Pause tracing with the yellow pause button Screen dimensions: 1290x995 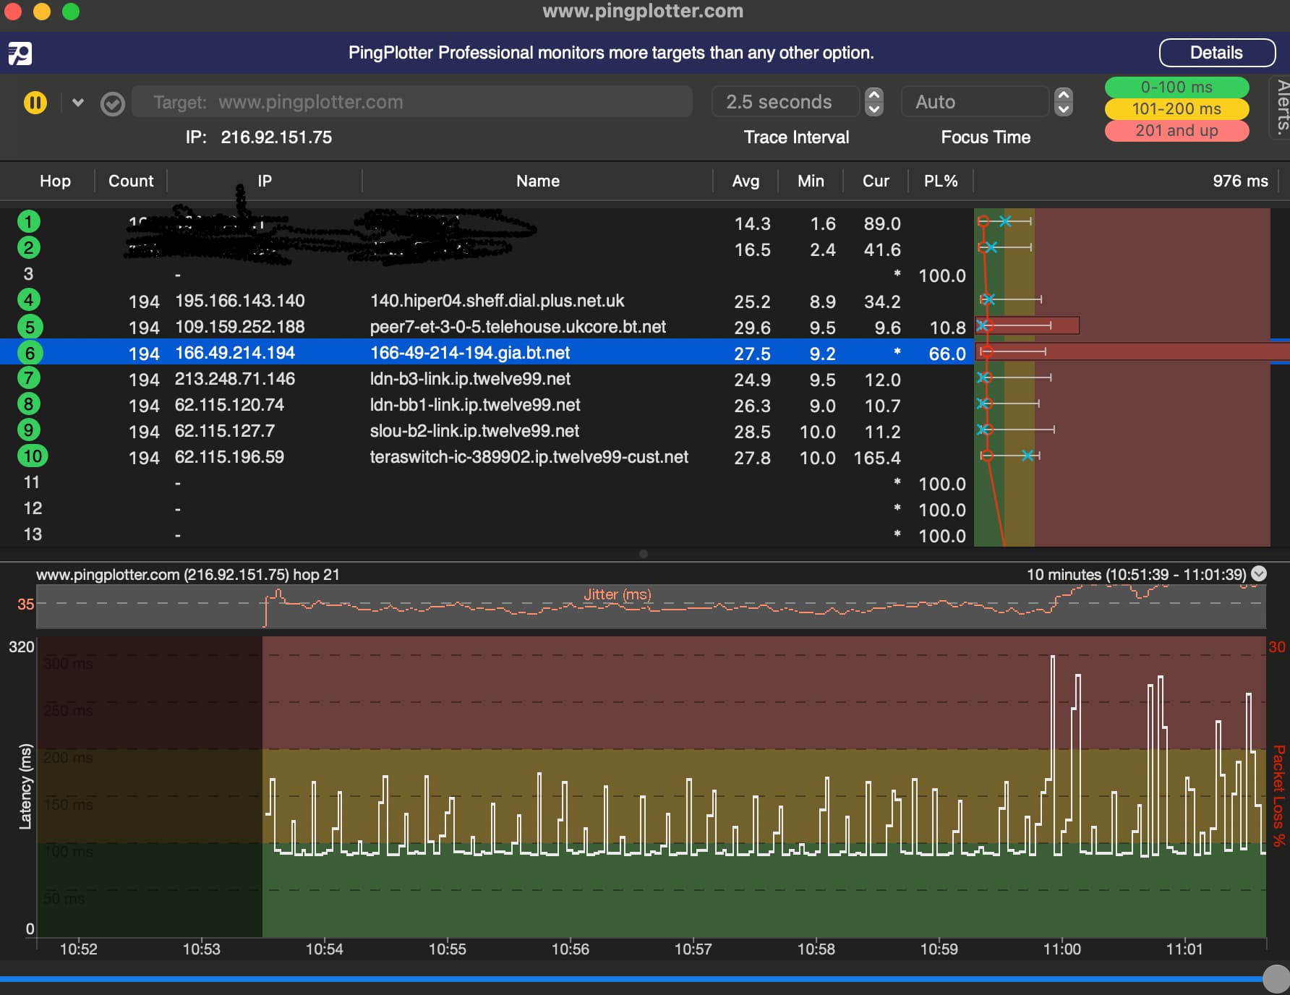pyautogui.click(x=35, y=103)
